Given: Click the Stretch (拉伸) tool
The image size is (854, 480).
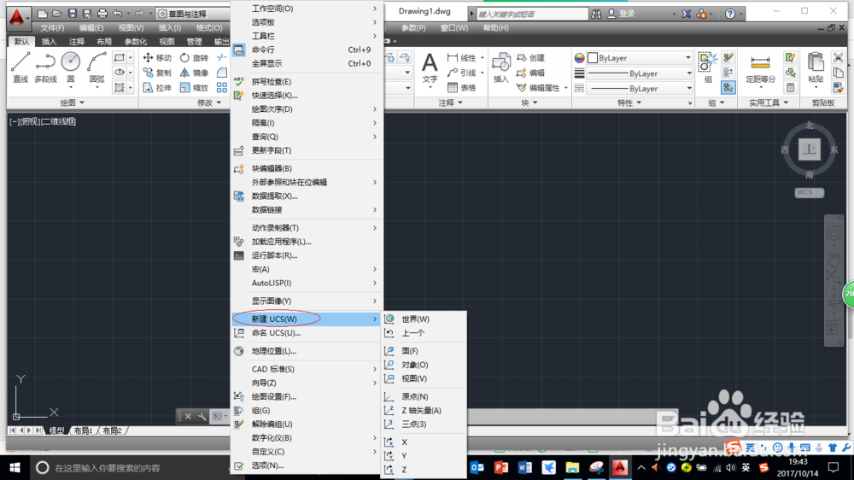Looking at the screenshot, I should pos(157,87).
